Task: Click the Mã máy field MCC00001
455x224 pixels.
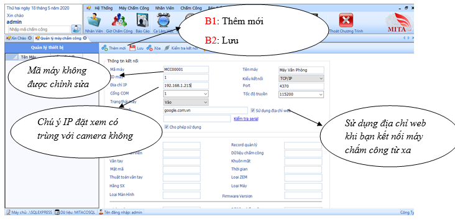Action: coord(186,70)
